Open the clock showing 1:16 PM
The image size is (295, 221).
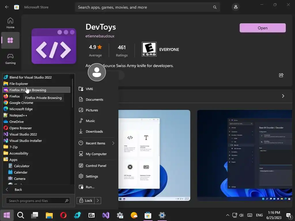tap(274, 215)
